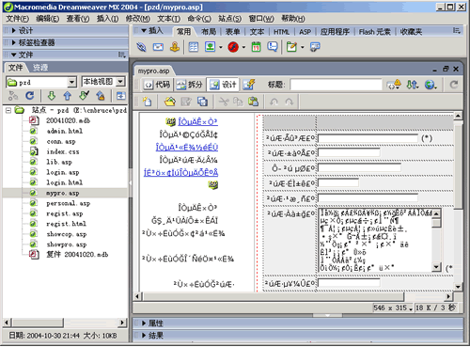Viewport: 470px width, 347px height.
Task: Select index.css in the file tree
Action: pyautogui.click(x=63, y=151)
